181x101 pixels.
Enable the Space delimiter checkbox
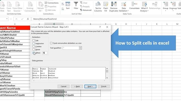pyautogui.click(x=34, y=49)
